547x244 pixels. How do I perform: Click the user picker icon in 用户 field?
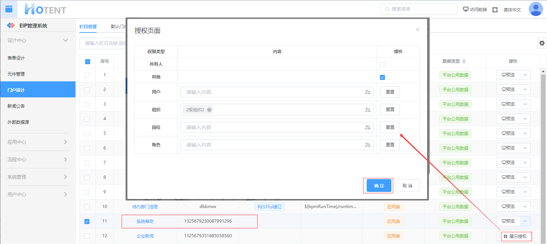pos(367,92)
